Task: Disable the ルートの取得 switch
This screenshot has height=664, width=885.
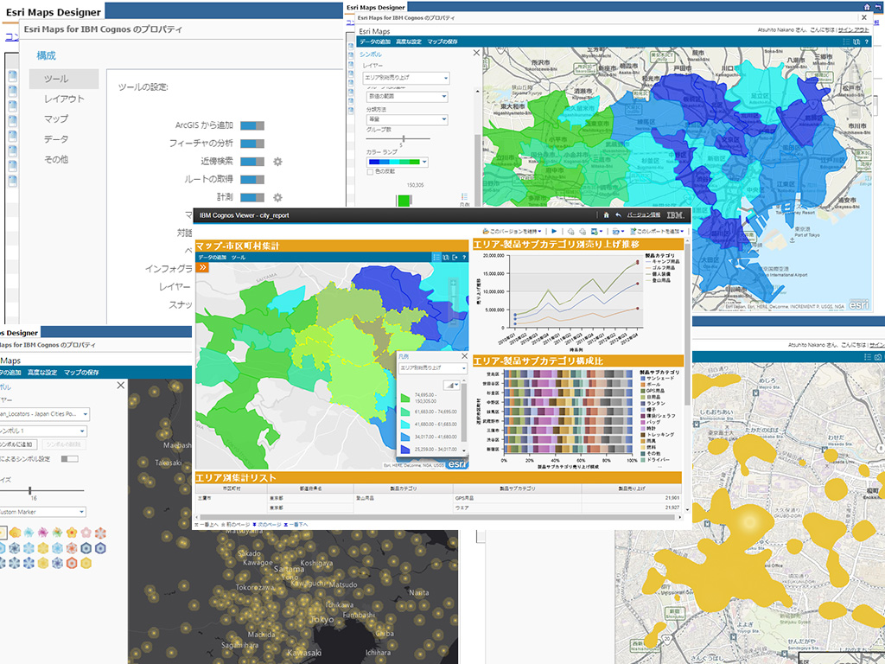Action: [x=251, y=179]
